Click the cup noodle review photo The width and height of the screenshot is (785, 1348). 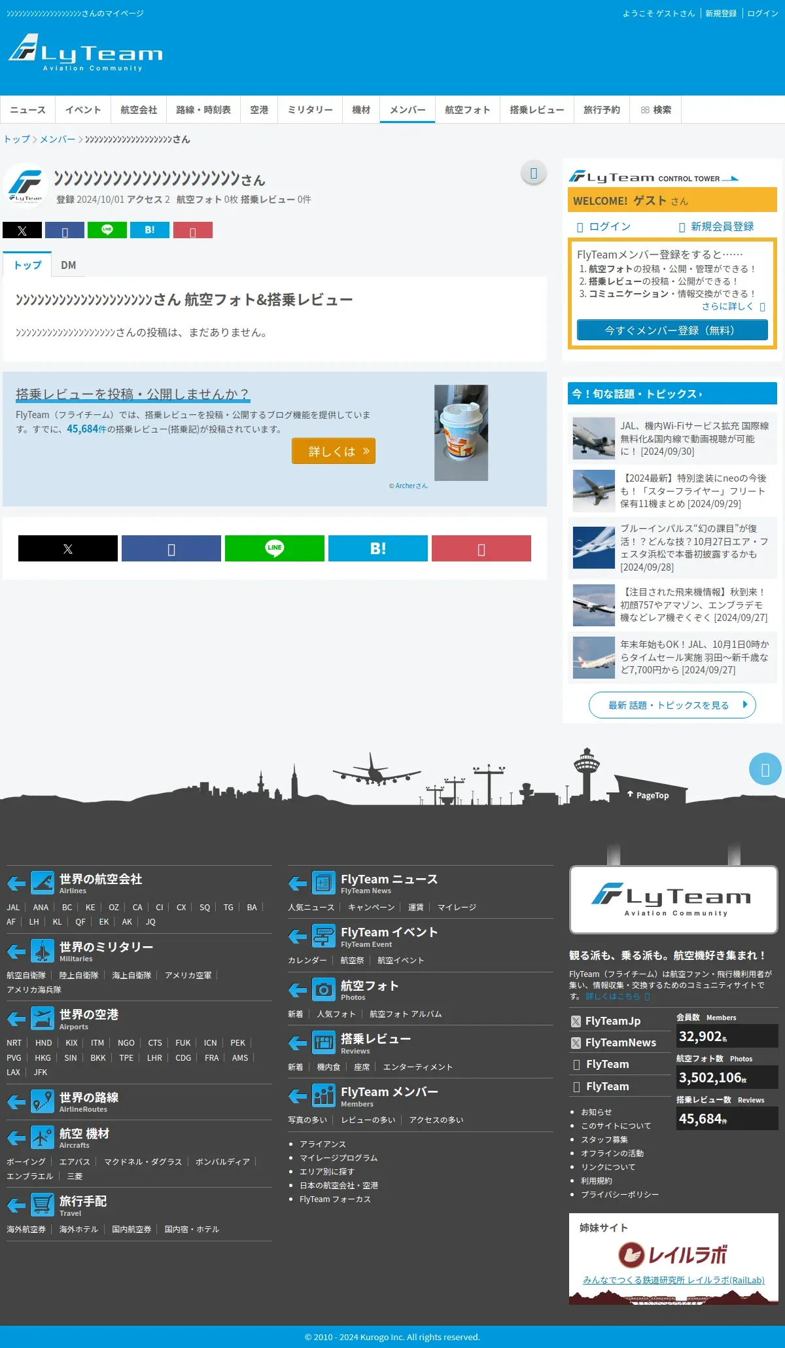(461, 433)
